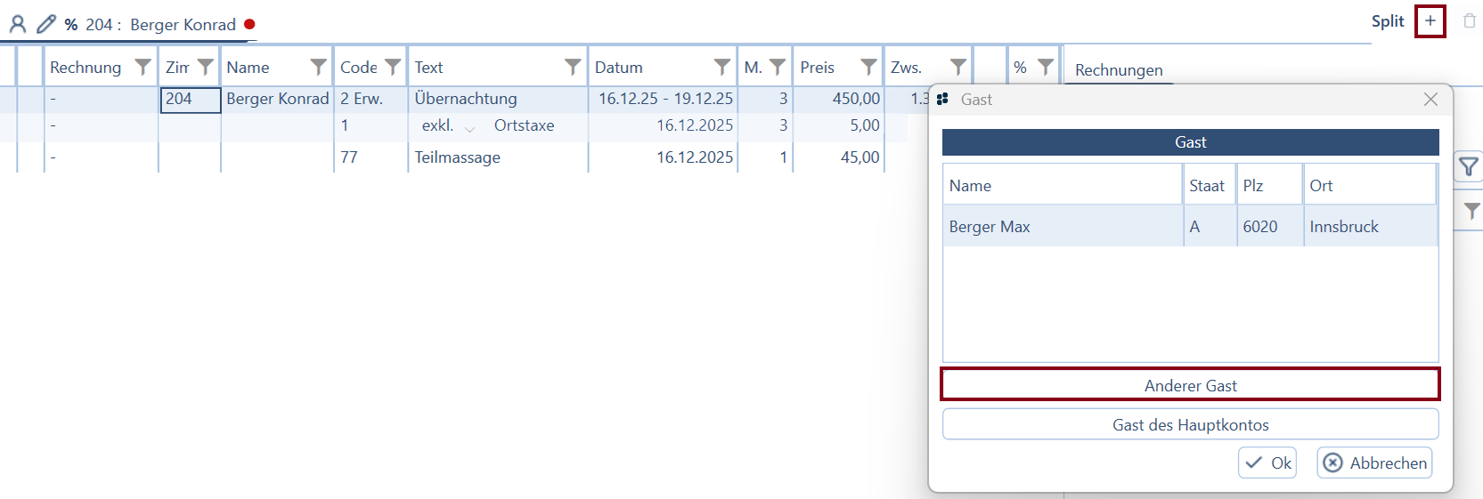Click the guest profile person icon

pos(17,24)
